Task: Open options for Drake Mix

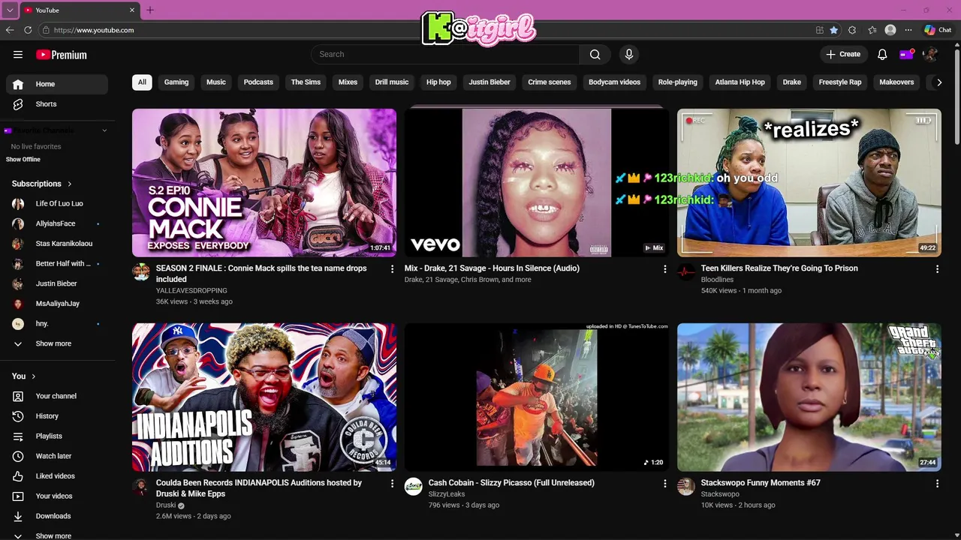Action: [x=664, y=268]
